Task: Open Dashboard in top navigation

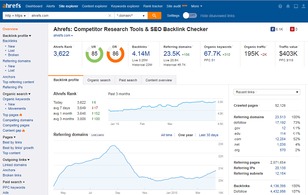Action: (x=34, y=6)
